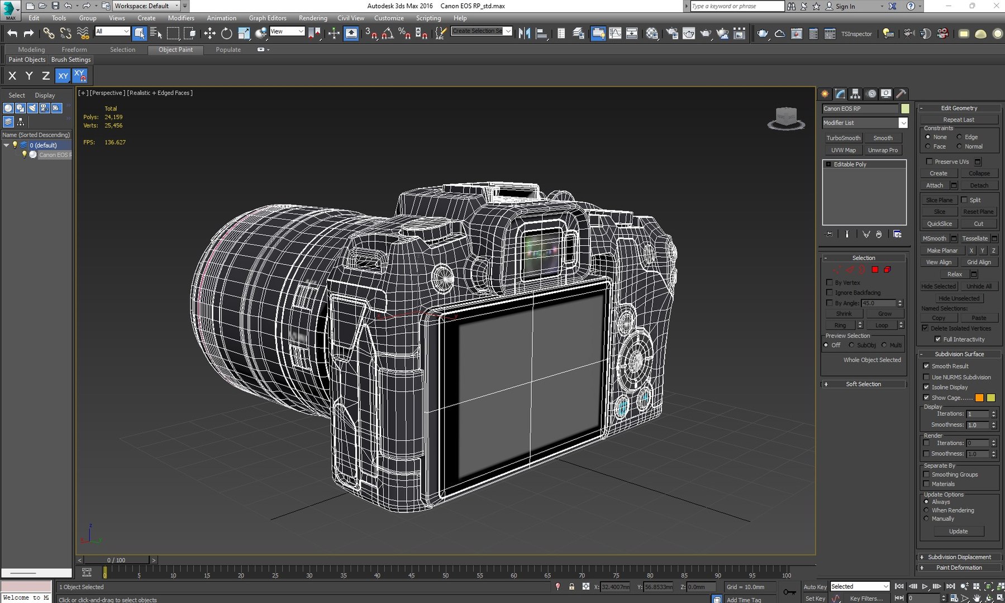The width and height of the screenshot is (1005, 603).
Task: Collapse the 0 (default) layer tree node
Action: coord(6,145)
